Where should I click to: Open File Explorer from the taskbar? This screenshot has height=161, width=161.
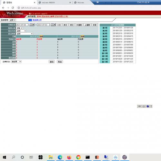tap(51, 157)
